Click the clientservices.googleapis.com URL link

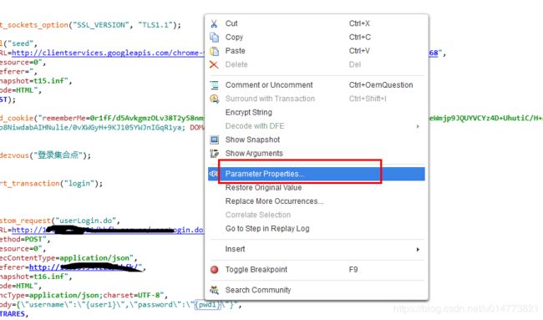[108, 53]
